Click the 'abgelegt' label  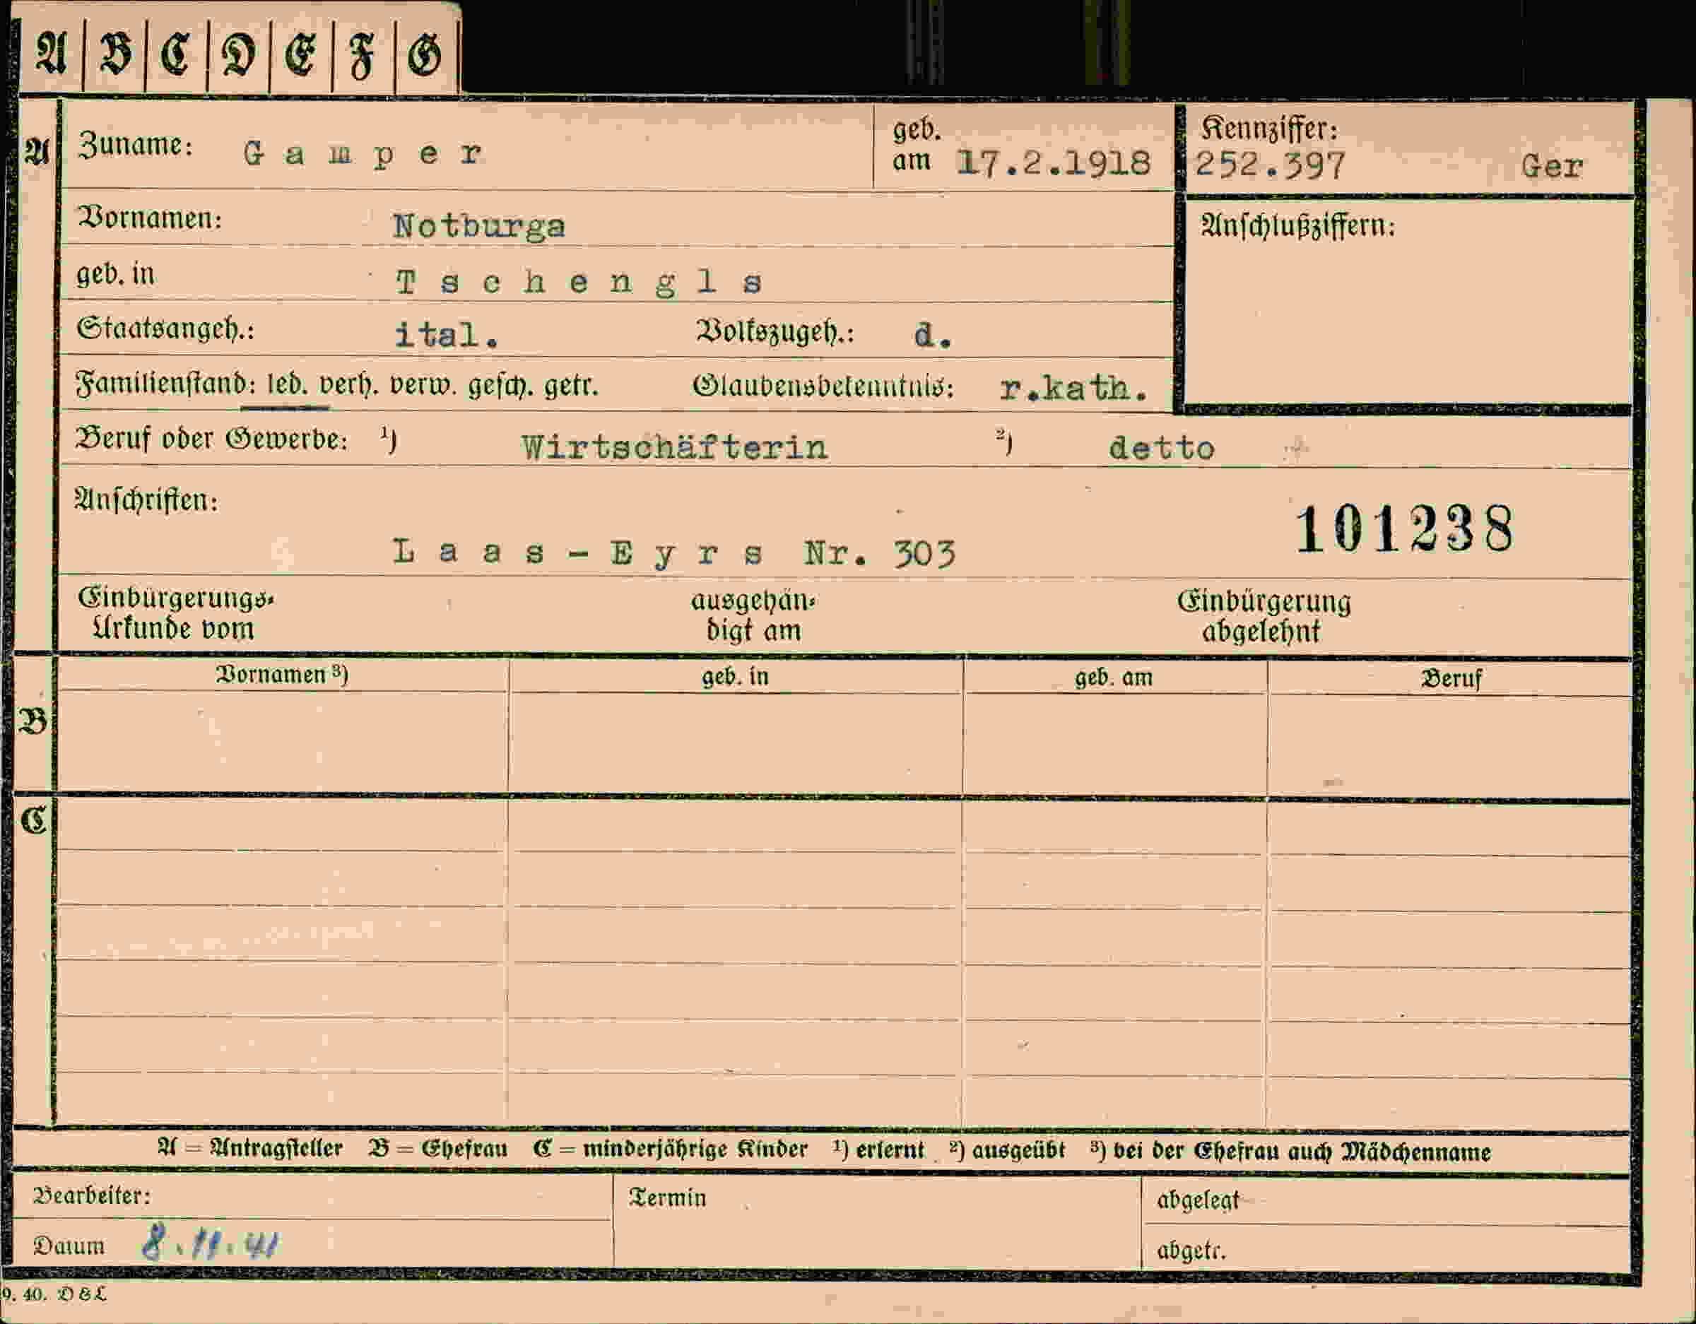(x=1199, y=1200)
